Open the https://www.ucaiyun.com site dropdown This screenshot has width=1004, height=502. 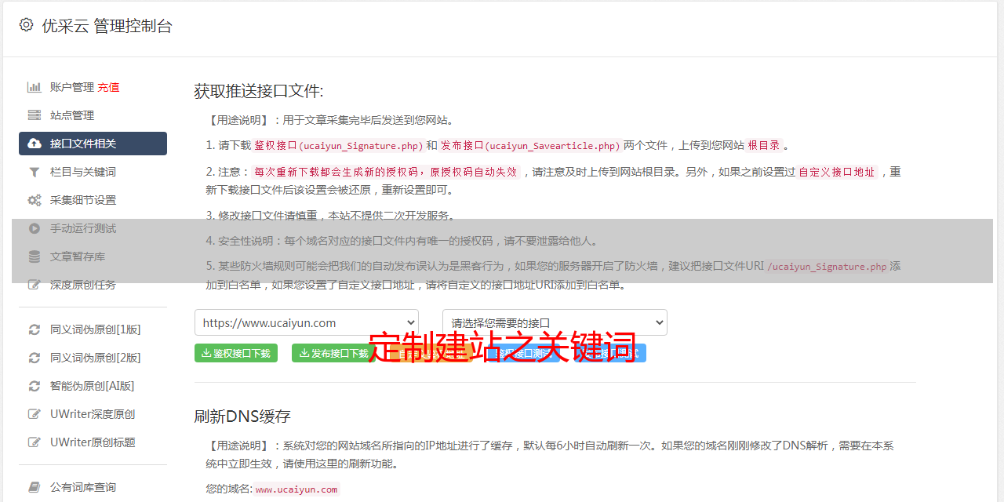307,322
